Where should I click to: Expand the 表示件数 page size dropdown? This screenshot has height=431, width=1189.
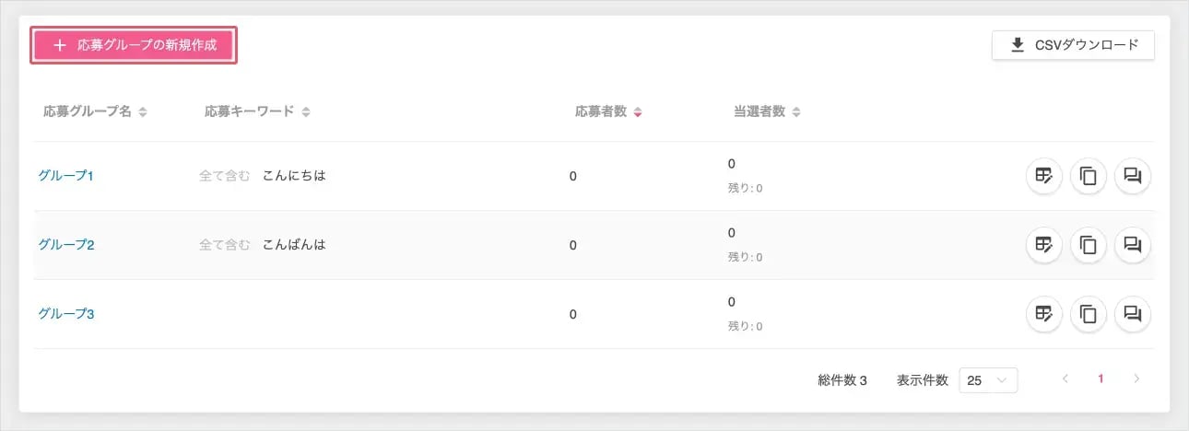[988, 380]
